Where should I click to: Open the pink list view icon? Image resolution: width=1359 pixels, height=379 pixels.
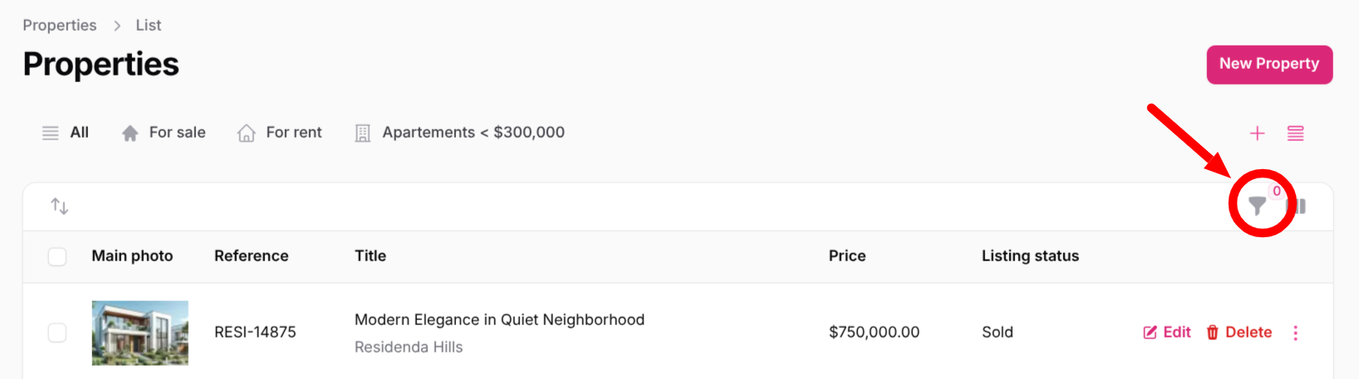tap(1295, 134)
